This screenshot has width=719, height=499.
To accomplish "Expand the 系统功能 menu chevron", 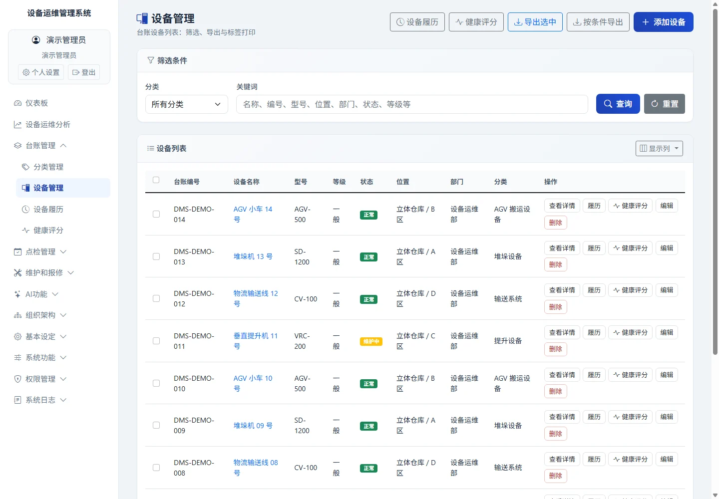I will (63, 358).
